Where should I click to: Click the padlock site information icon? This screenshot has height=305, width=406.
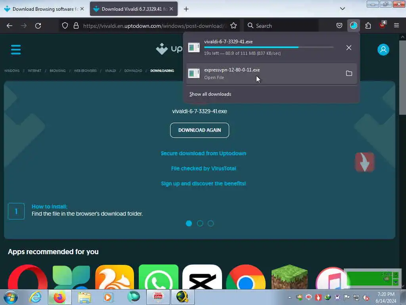(x=76, y=26)
